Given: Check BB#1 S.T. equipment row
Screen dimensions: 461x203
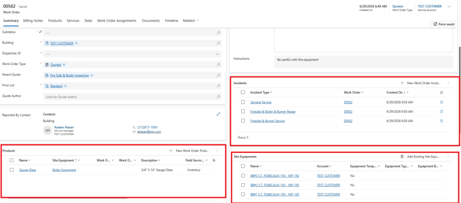Looking at the screenshot, I should click(x=243, y=194).
